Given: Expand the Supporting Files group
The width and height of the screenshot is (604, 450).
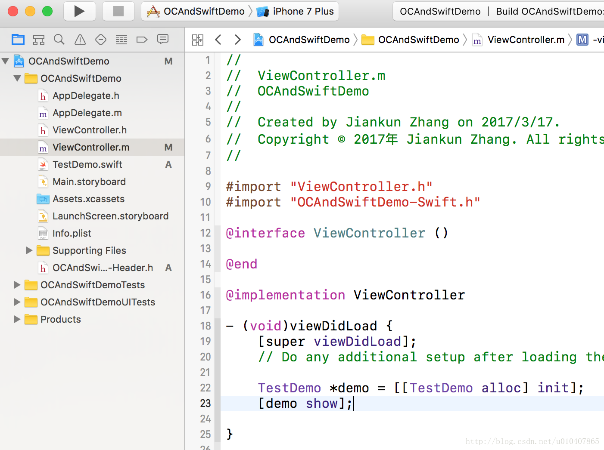Looking at the screenshot, I should click(29, 250).
